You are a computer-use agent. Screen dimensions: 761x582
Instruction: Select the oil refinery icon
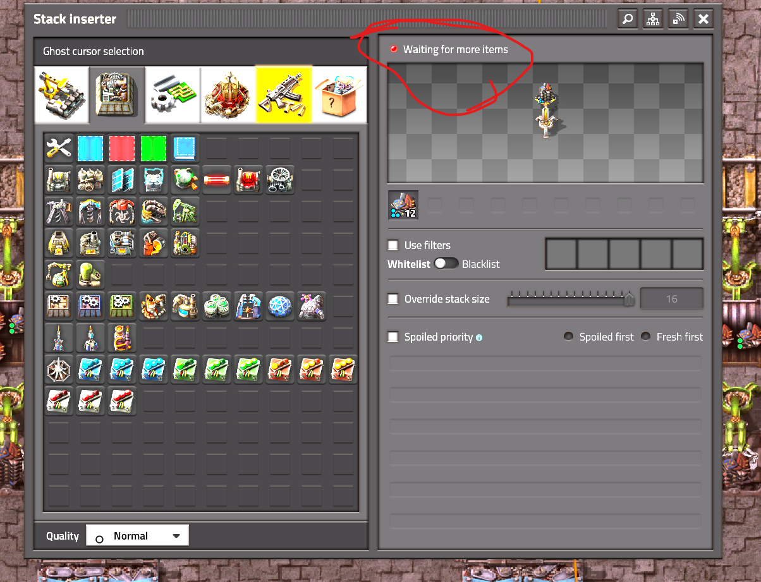coord(155,306)
